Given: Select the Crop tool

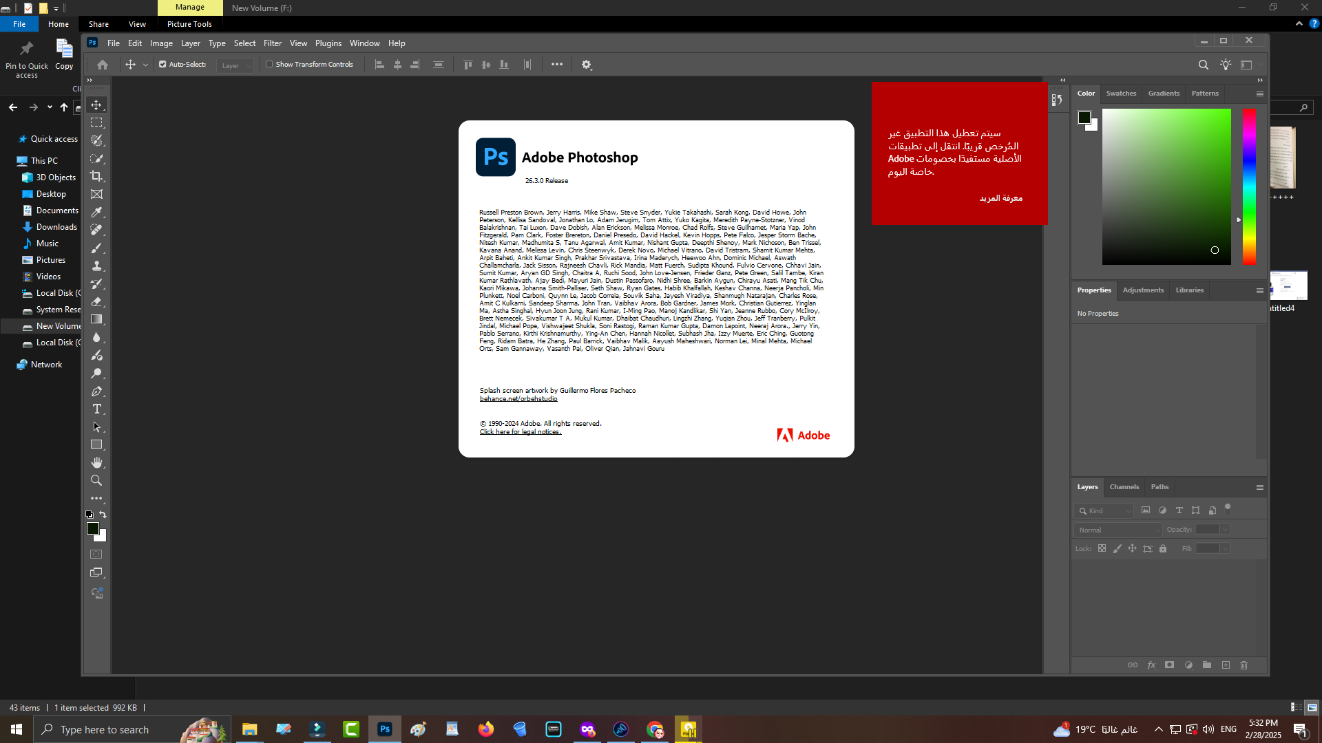Looking at the screenshot, I should [96, 176].
